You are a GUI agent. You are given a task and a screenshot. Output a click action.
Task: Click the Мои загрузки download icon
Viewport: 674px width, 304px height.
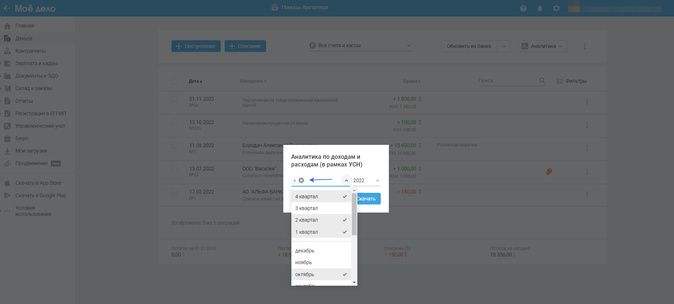click(7, 151)
